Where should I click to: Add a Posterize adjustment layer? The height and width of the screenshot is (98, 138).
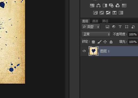click(x=102, y=13)
